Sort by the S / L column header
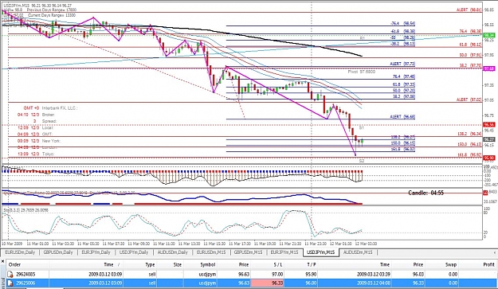This screenshot has width=498, height=289. click(277, 264)
